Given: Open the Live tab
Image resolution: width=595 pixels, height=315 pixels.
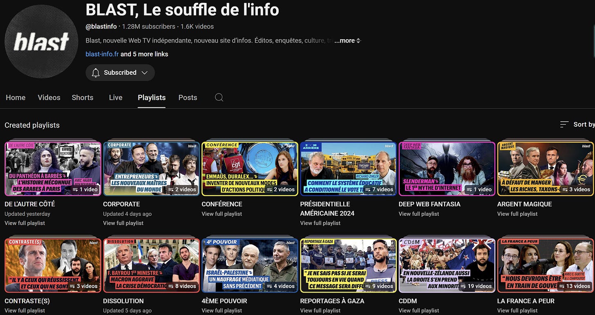Looking at the screenshot, I should (116, 98).
